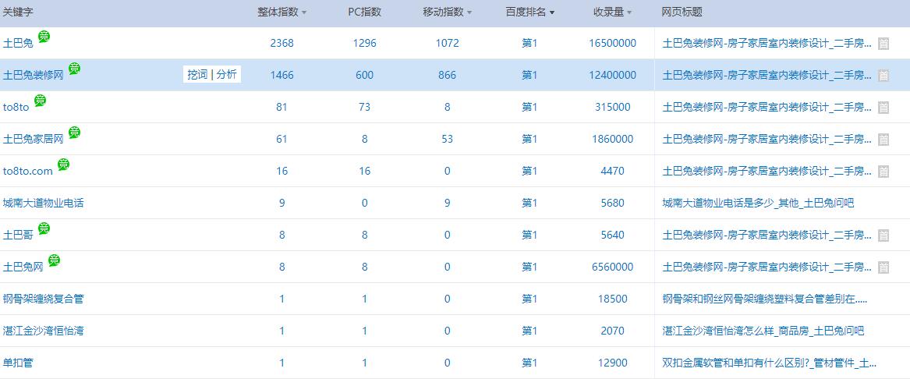Viewport: 910px width, 379px height.
Task: Sort by 移动指数 column
Action: (448, 12)
